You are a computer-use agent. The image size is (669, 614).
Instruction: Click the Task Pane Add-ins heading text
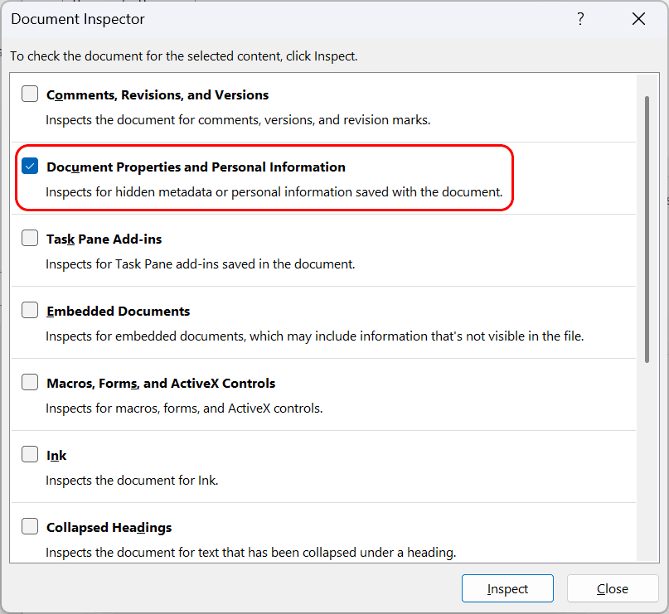click(104, 239)
